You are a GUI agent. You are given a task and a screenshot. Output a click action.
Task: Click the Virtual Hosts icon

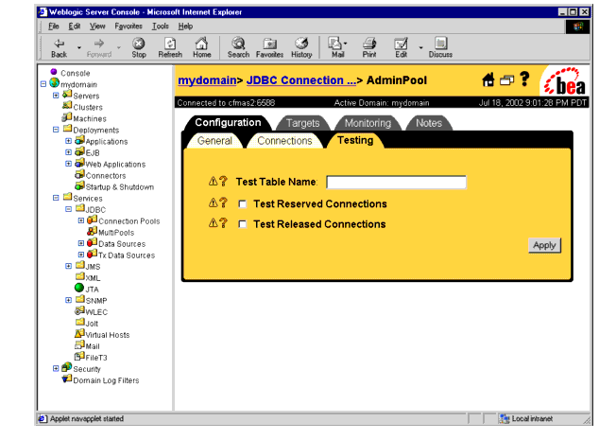point(79,333)
